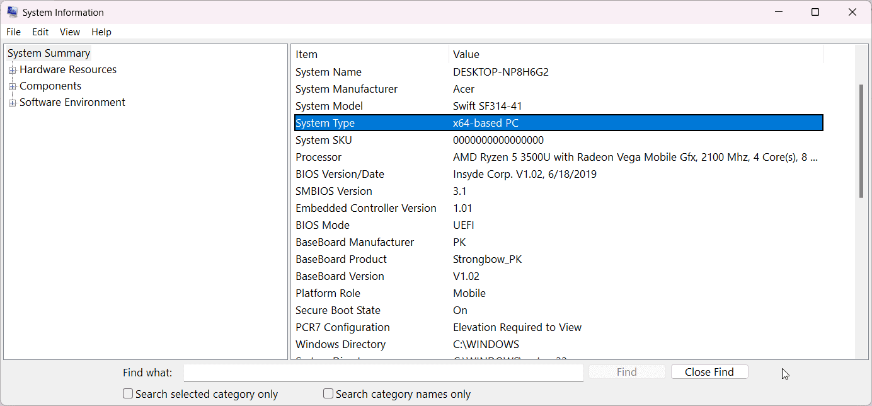872x406 pixels.
Task: Expand the Software Environment tree node
Action: click(12, 103)
